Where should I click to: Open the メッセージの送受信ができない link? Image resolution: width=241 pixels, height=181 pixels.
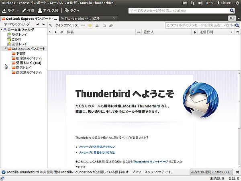(97, 147)
